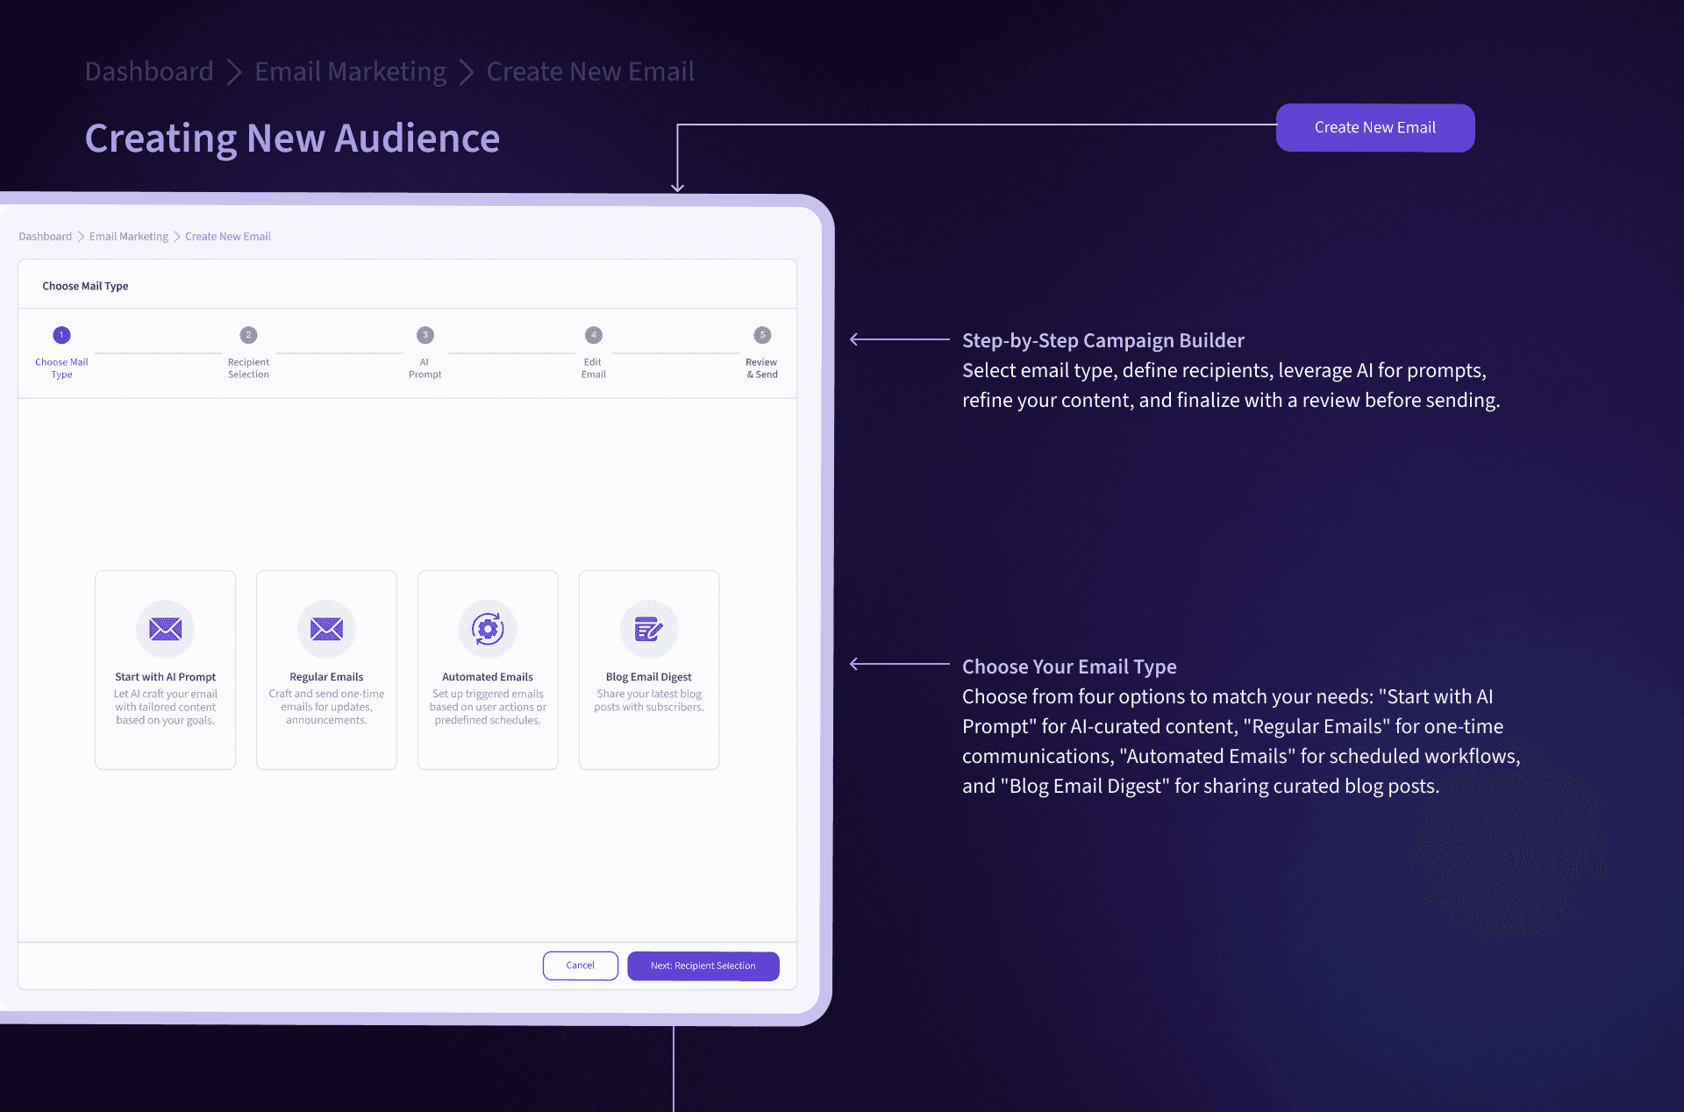Click step 1 circle Choose Mail Type
This screenshot has height=1112, width=1684.
61,335
